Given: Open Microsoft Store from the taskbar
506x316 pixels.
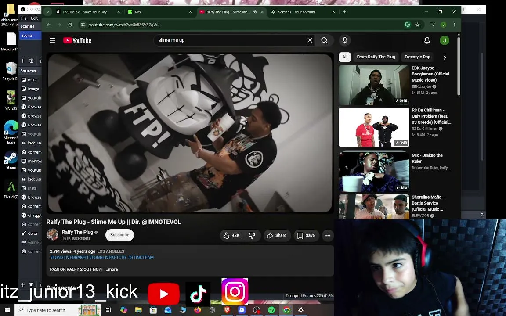Looking at the screenshot, I should 153,310.
